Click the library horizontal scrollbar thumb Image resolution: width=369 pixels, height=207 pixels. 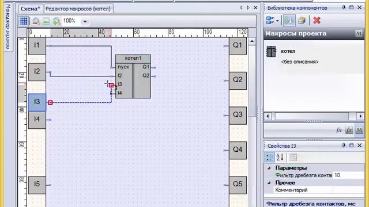pyautogui.click(x=311, y=116)
